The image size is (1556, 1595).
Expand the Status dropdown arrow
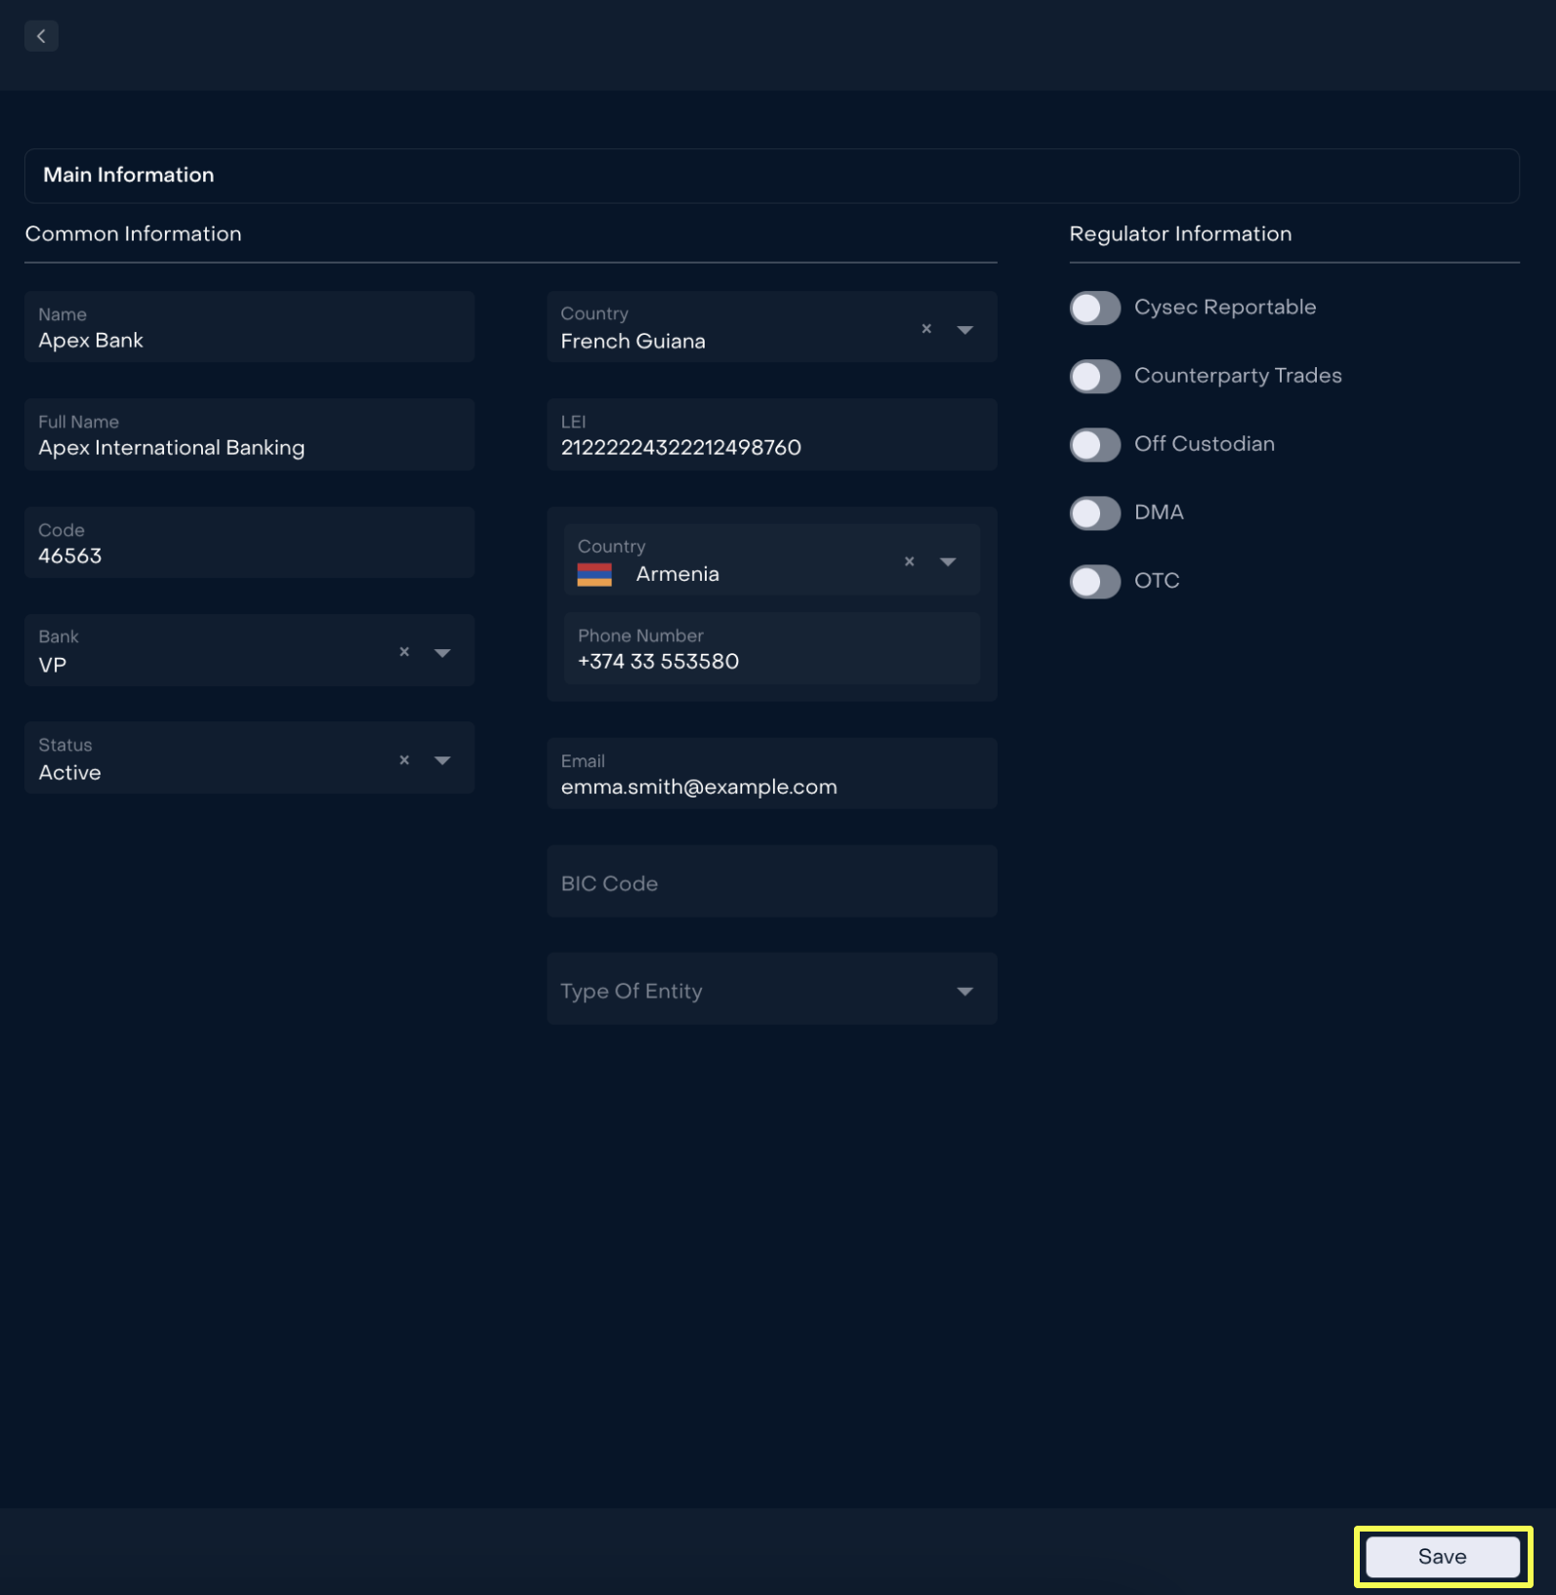[x=442, y=760]
